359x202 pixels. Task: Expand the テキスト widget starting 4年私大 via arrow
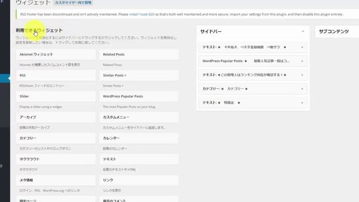[x=302, y=47]
